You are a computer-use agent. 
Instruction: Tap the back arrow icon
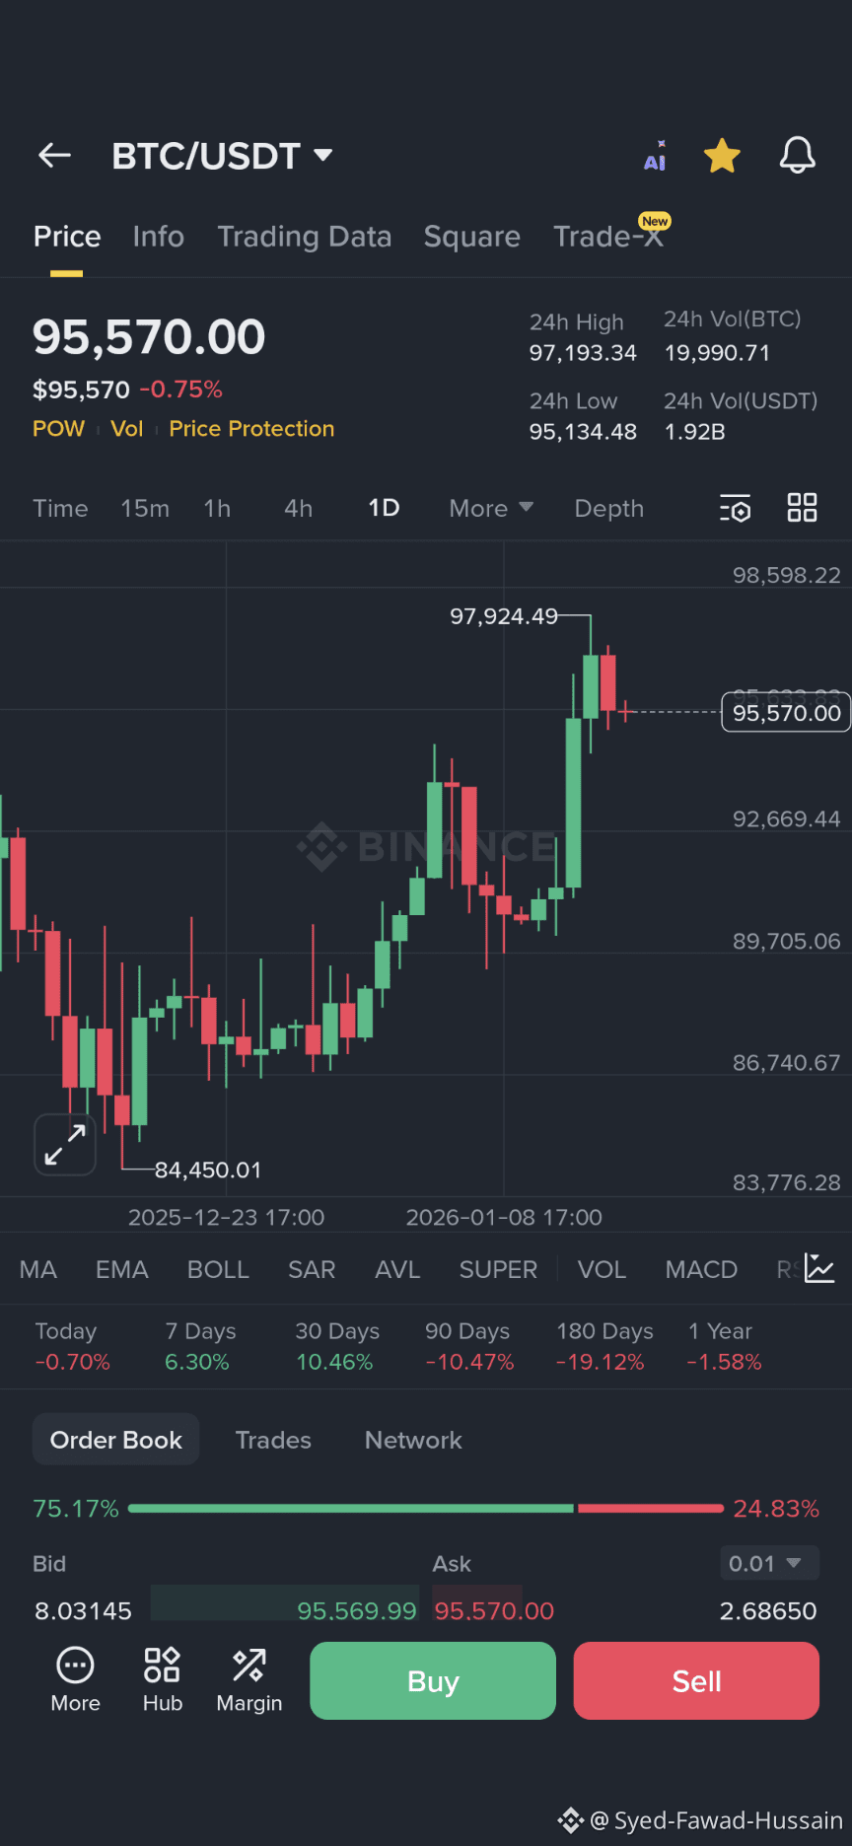point(55,155)
